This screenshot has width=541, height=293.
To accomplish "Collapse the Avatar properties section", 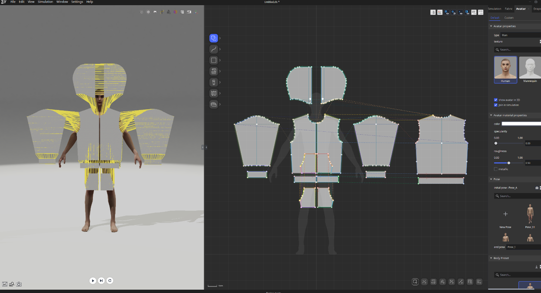I will click(491, 26).
